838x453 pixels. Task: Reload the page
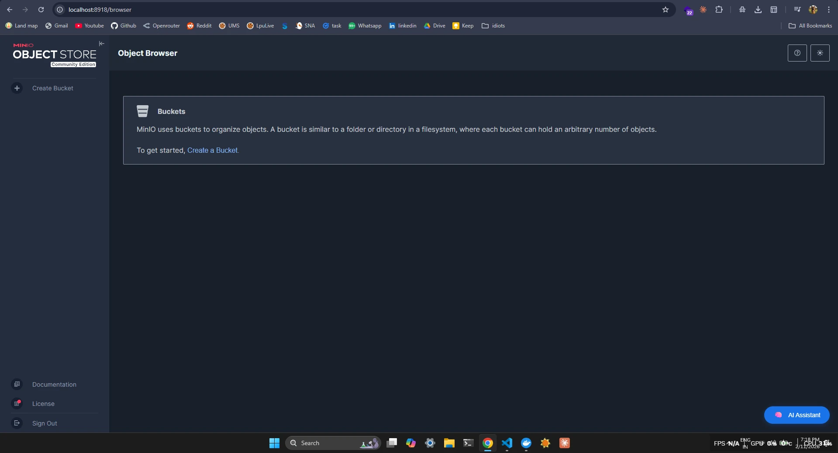[x=41, y=10]
